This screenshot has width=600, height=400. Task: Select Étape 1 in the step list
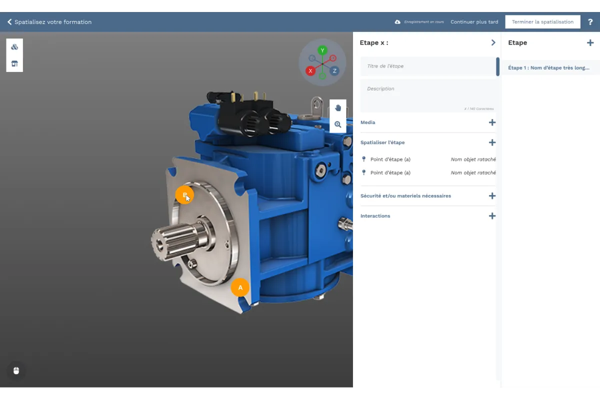[x=549, y=67]
